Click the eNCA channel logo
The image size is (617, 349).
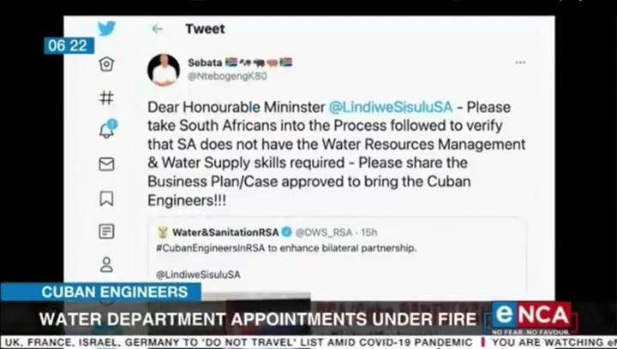[x=531, y=316]
